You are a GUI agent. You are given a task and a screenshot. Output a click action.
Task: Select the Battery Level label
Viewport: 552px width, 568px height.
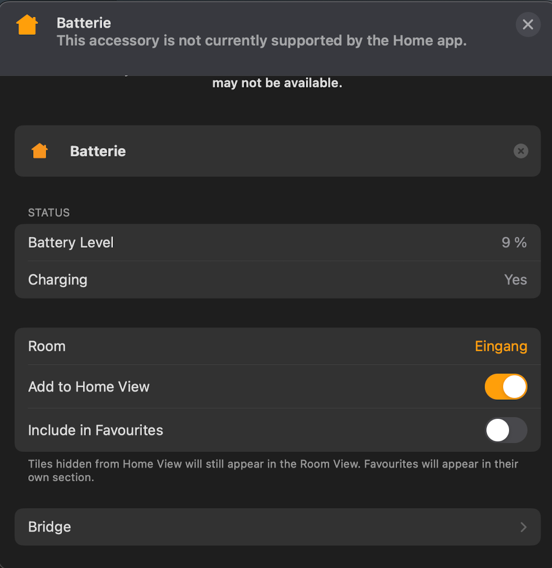tap(71, 243)
